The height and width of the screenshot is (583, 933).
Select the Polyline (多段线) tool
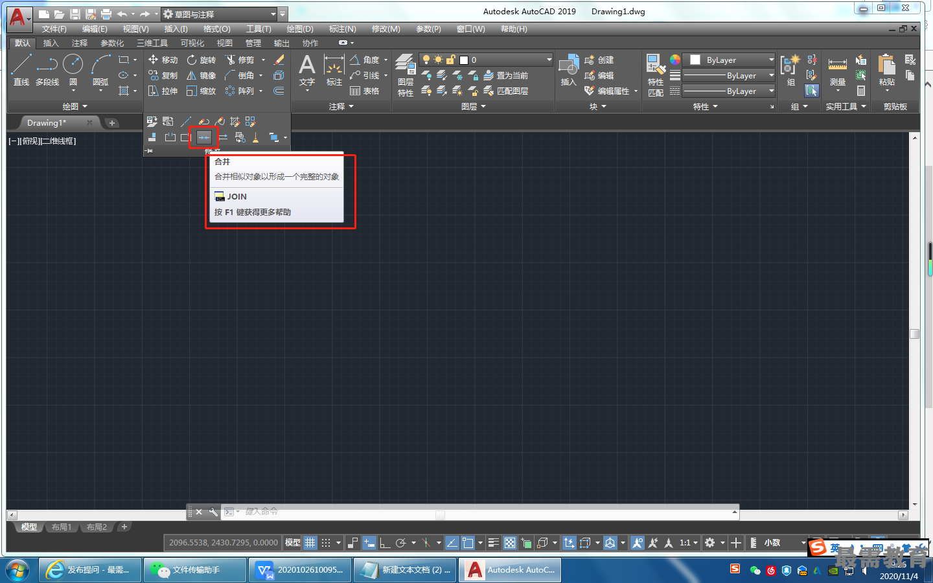tap(47, 69)
